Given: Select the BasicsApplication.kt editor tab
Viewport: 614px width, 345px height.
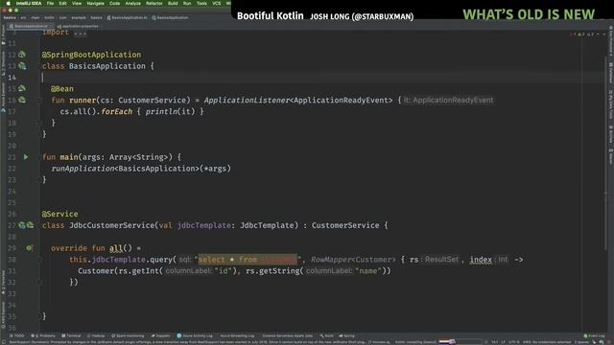Looking at the screenshot, I should 30,26.
